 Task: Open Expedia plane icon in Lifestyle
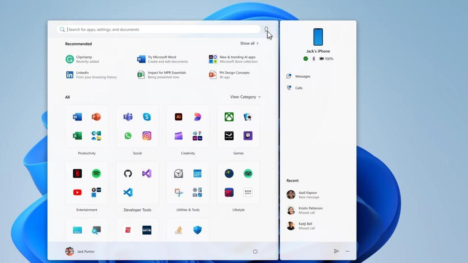click(x=229, y=173)
